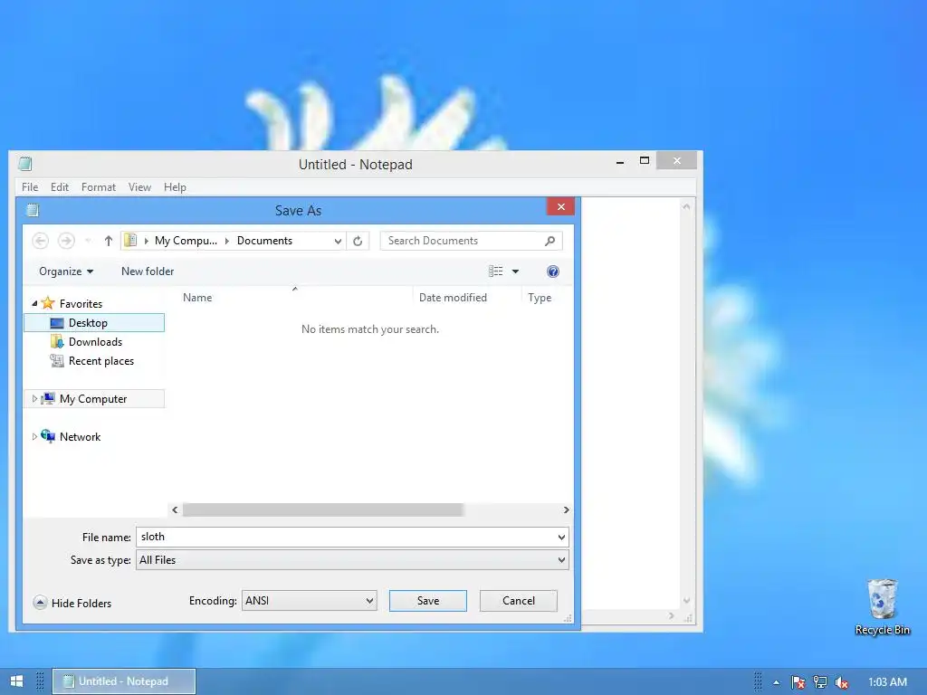Select Untitled - Notepad taskbar button
The height and width of the screenshot is (695, 927).
click(124, 681)
